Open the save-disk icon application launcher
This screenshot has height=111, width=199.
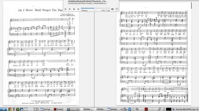pos(21,109)
